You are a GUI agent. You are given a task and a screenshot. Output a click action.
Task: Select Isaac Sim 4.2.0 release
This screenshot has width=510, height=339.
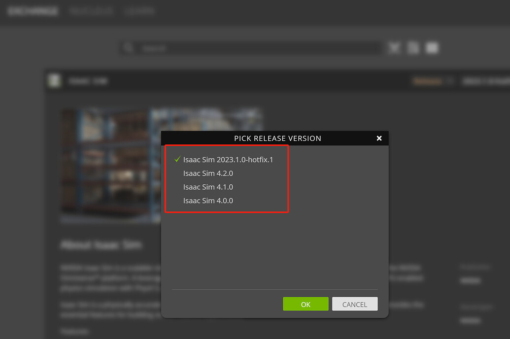click(208, 173)
